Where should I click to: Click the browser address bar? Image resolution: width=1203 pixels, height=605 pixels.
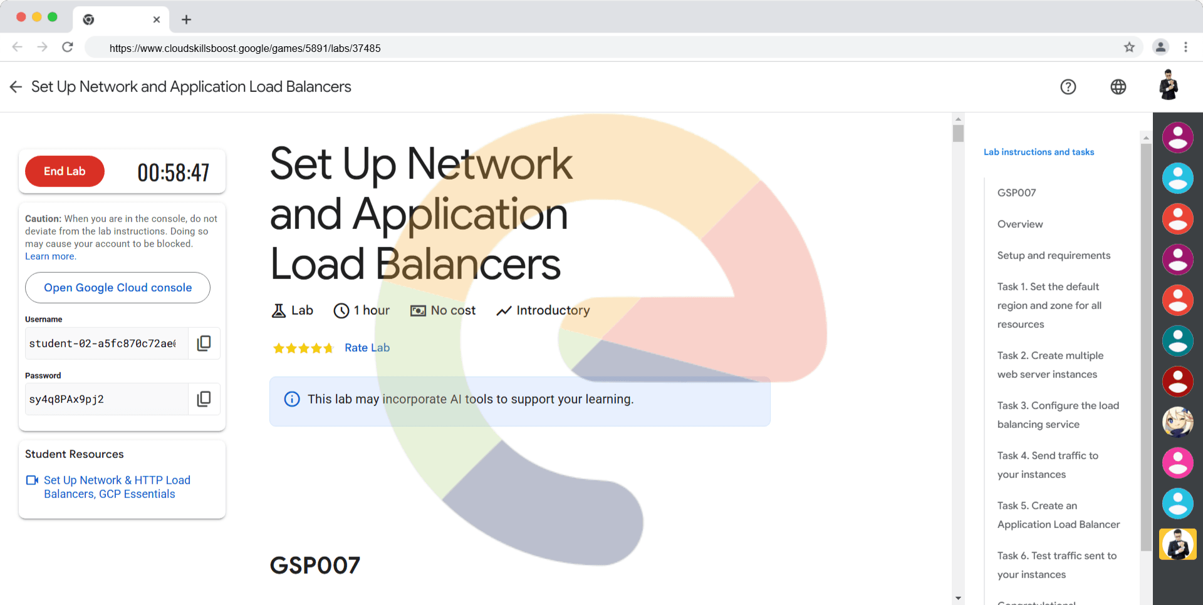(601, 48)
